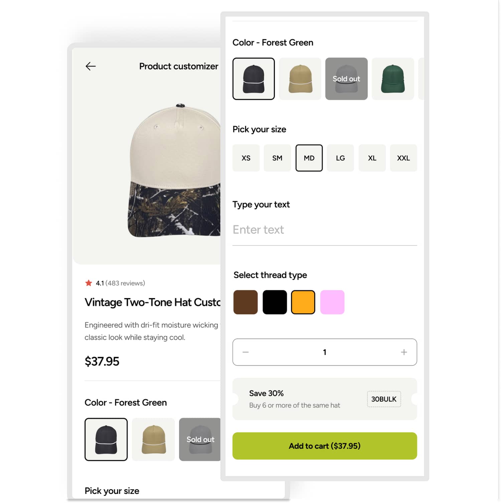501x503 pixels.
Task: Select the LG size option
Action: 340,158
